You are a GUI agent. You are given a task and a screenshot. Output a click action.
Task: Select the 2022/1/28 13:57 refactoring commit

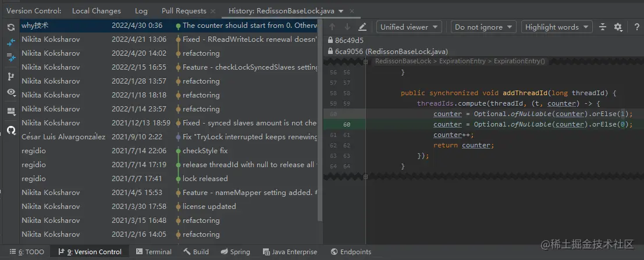coord(168,81)
